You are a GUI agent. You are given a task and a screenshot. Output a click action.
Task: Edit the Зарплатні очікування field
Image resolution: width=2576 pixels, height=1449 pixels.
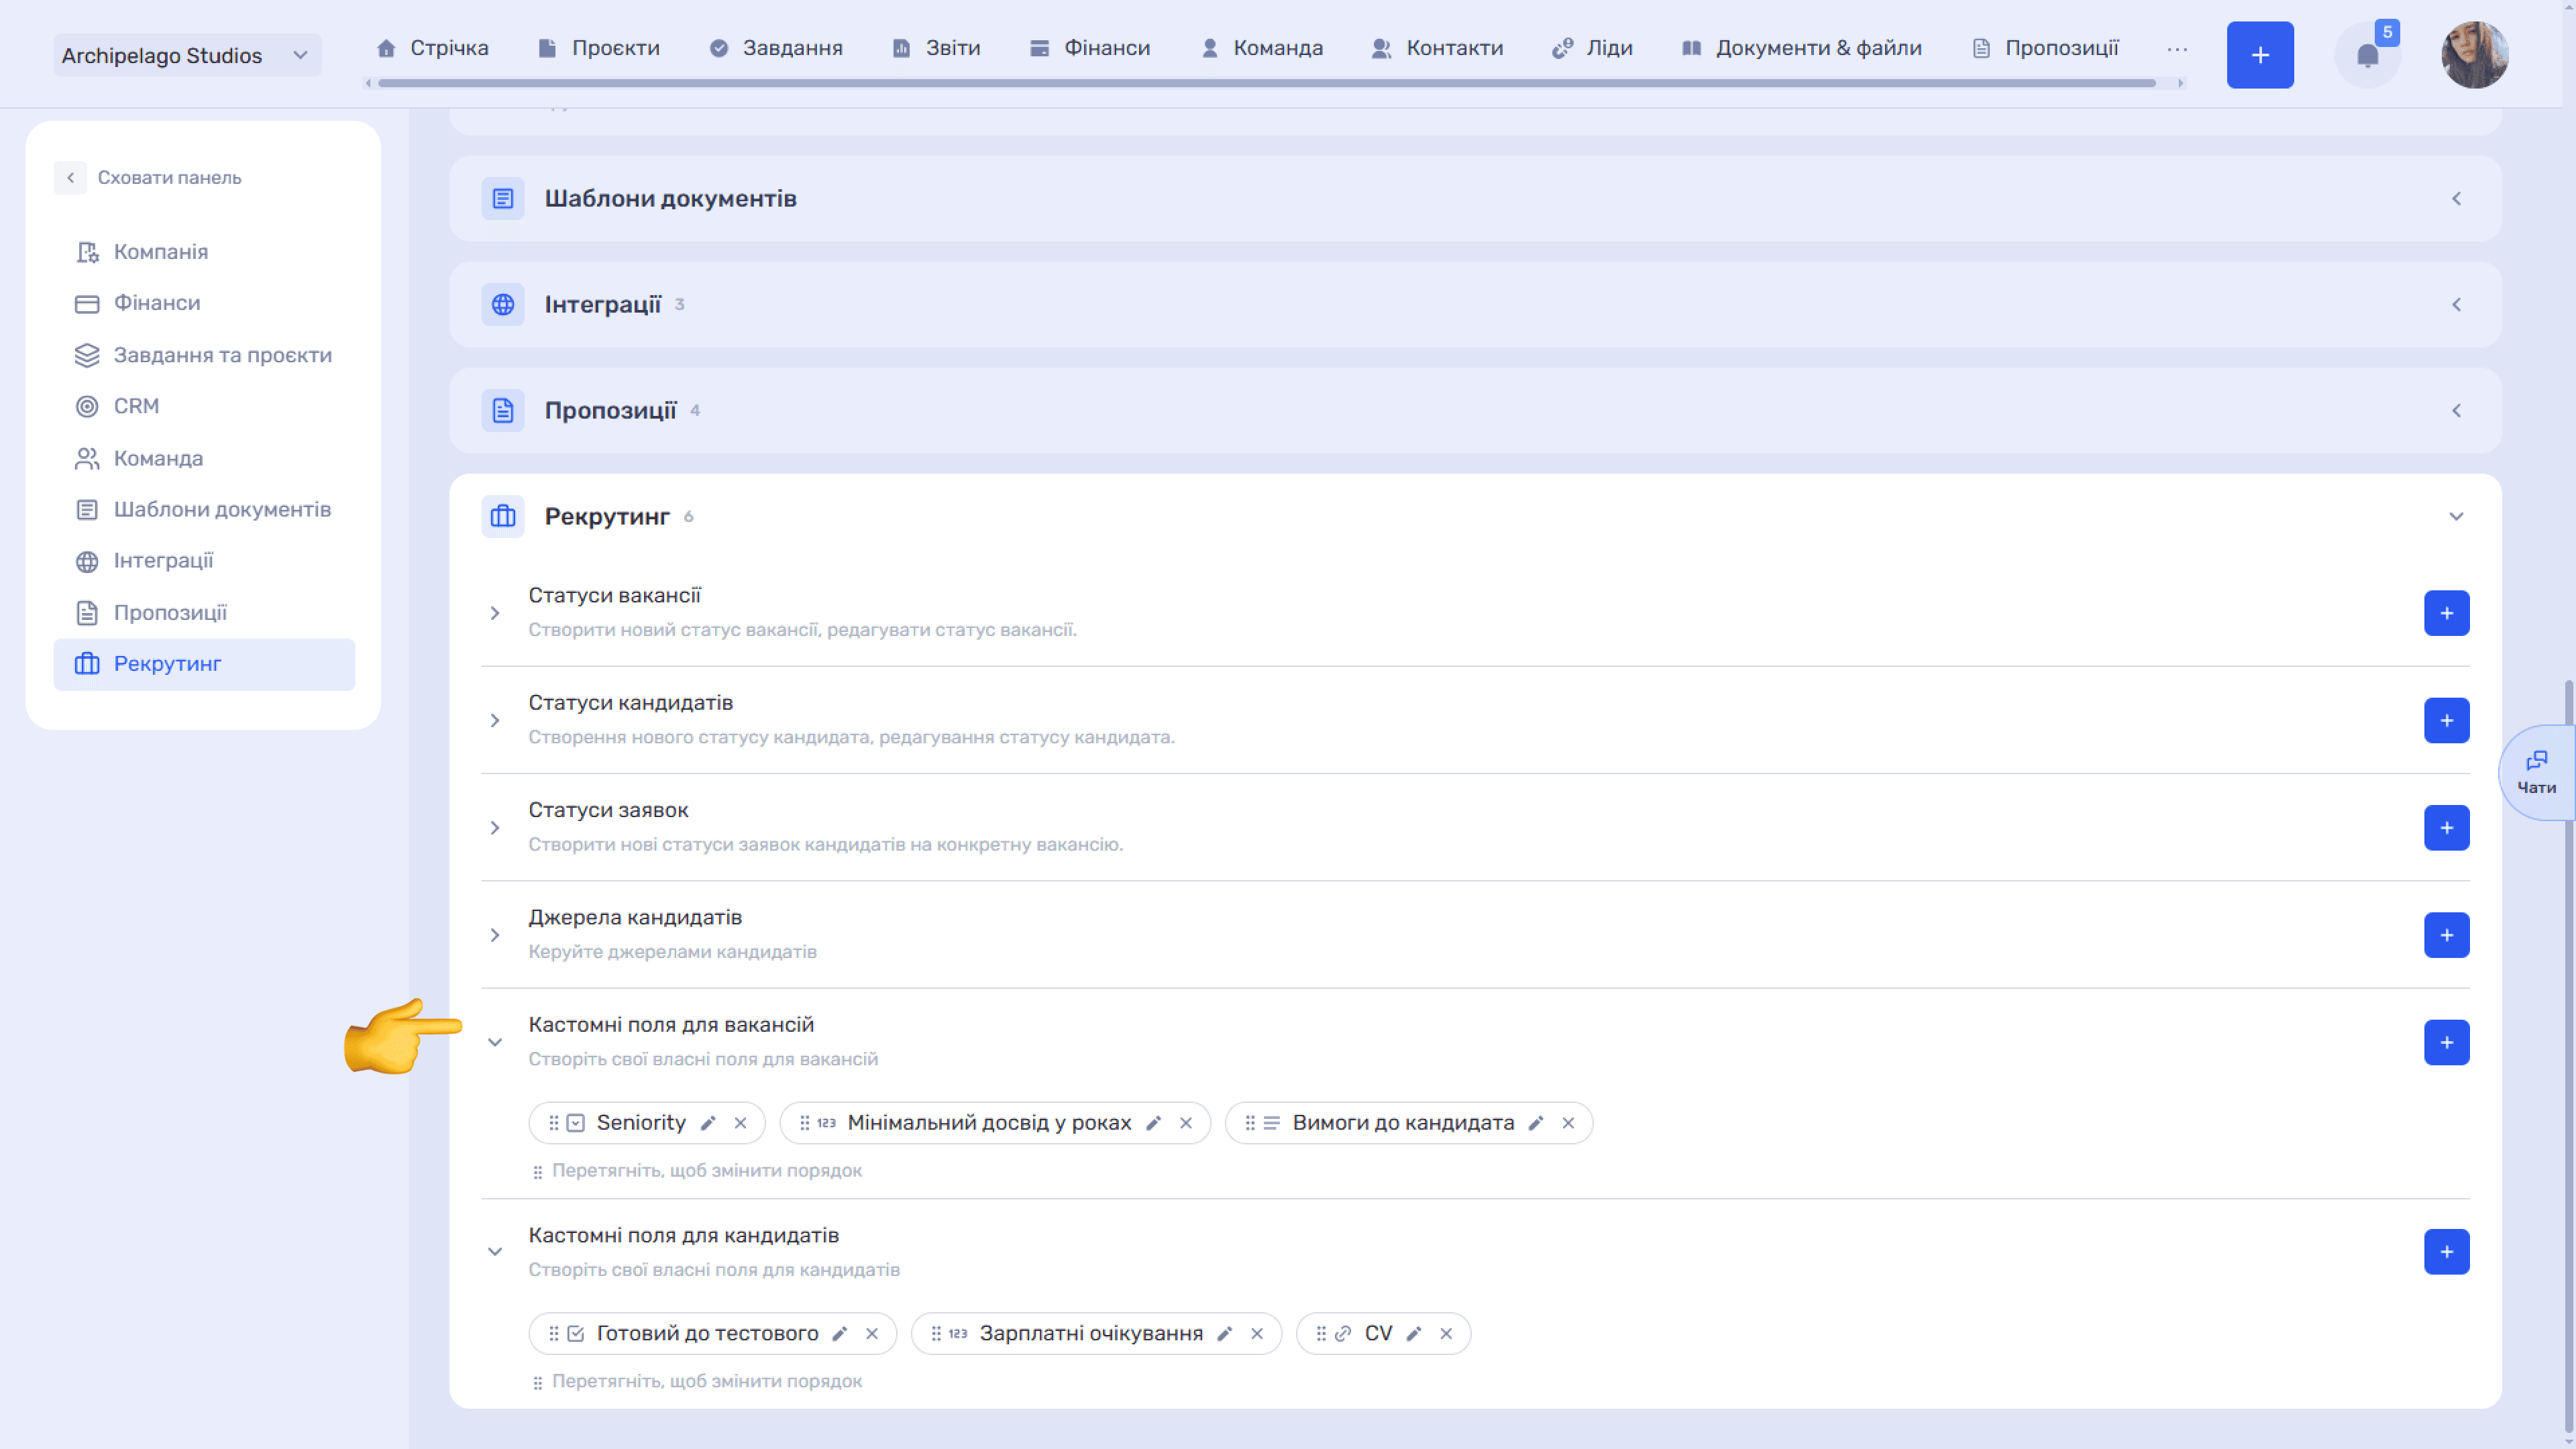1225,1334
